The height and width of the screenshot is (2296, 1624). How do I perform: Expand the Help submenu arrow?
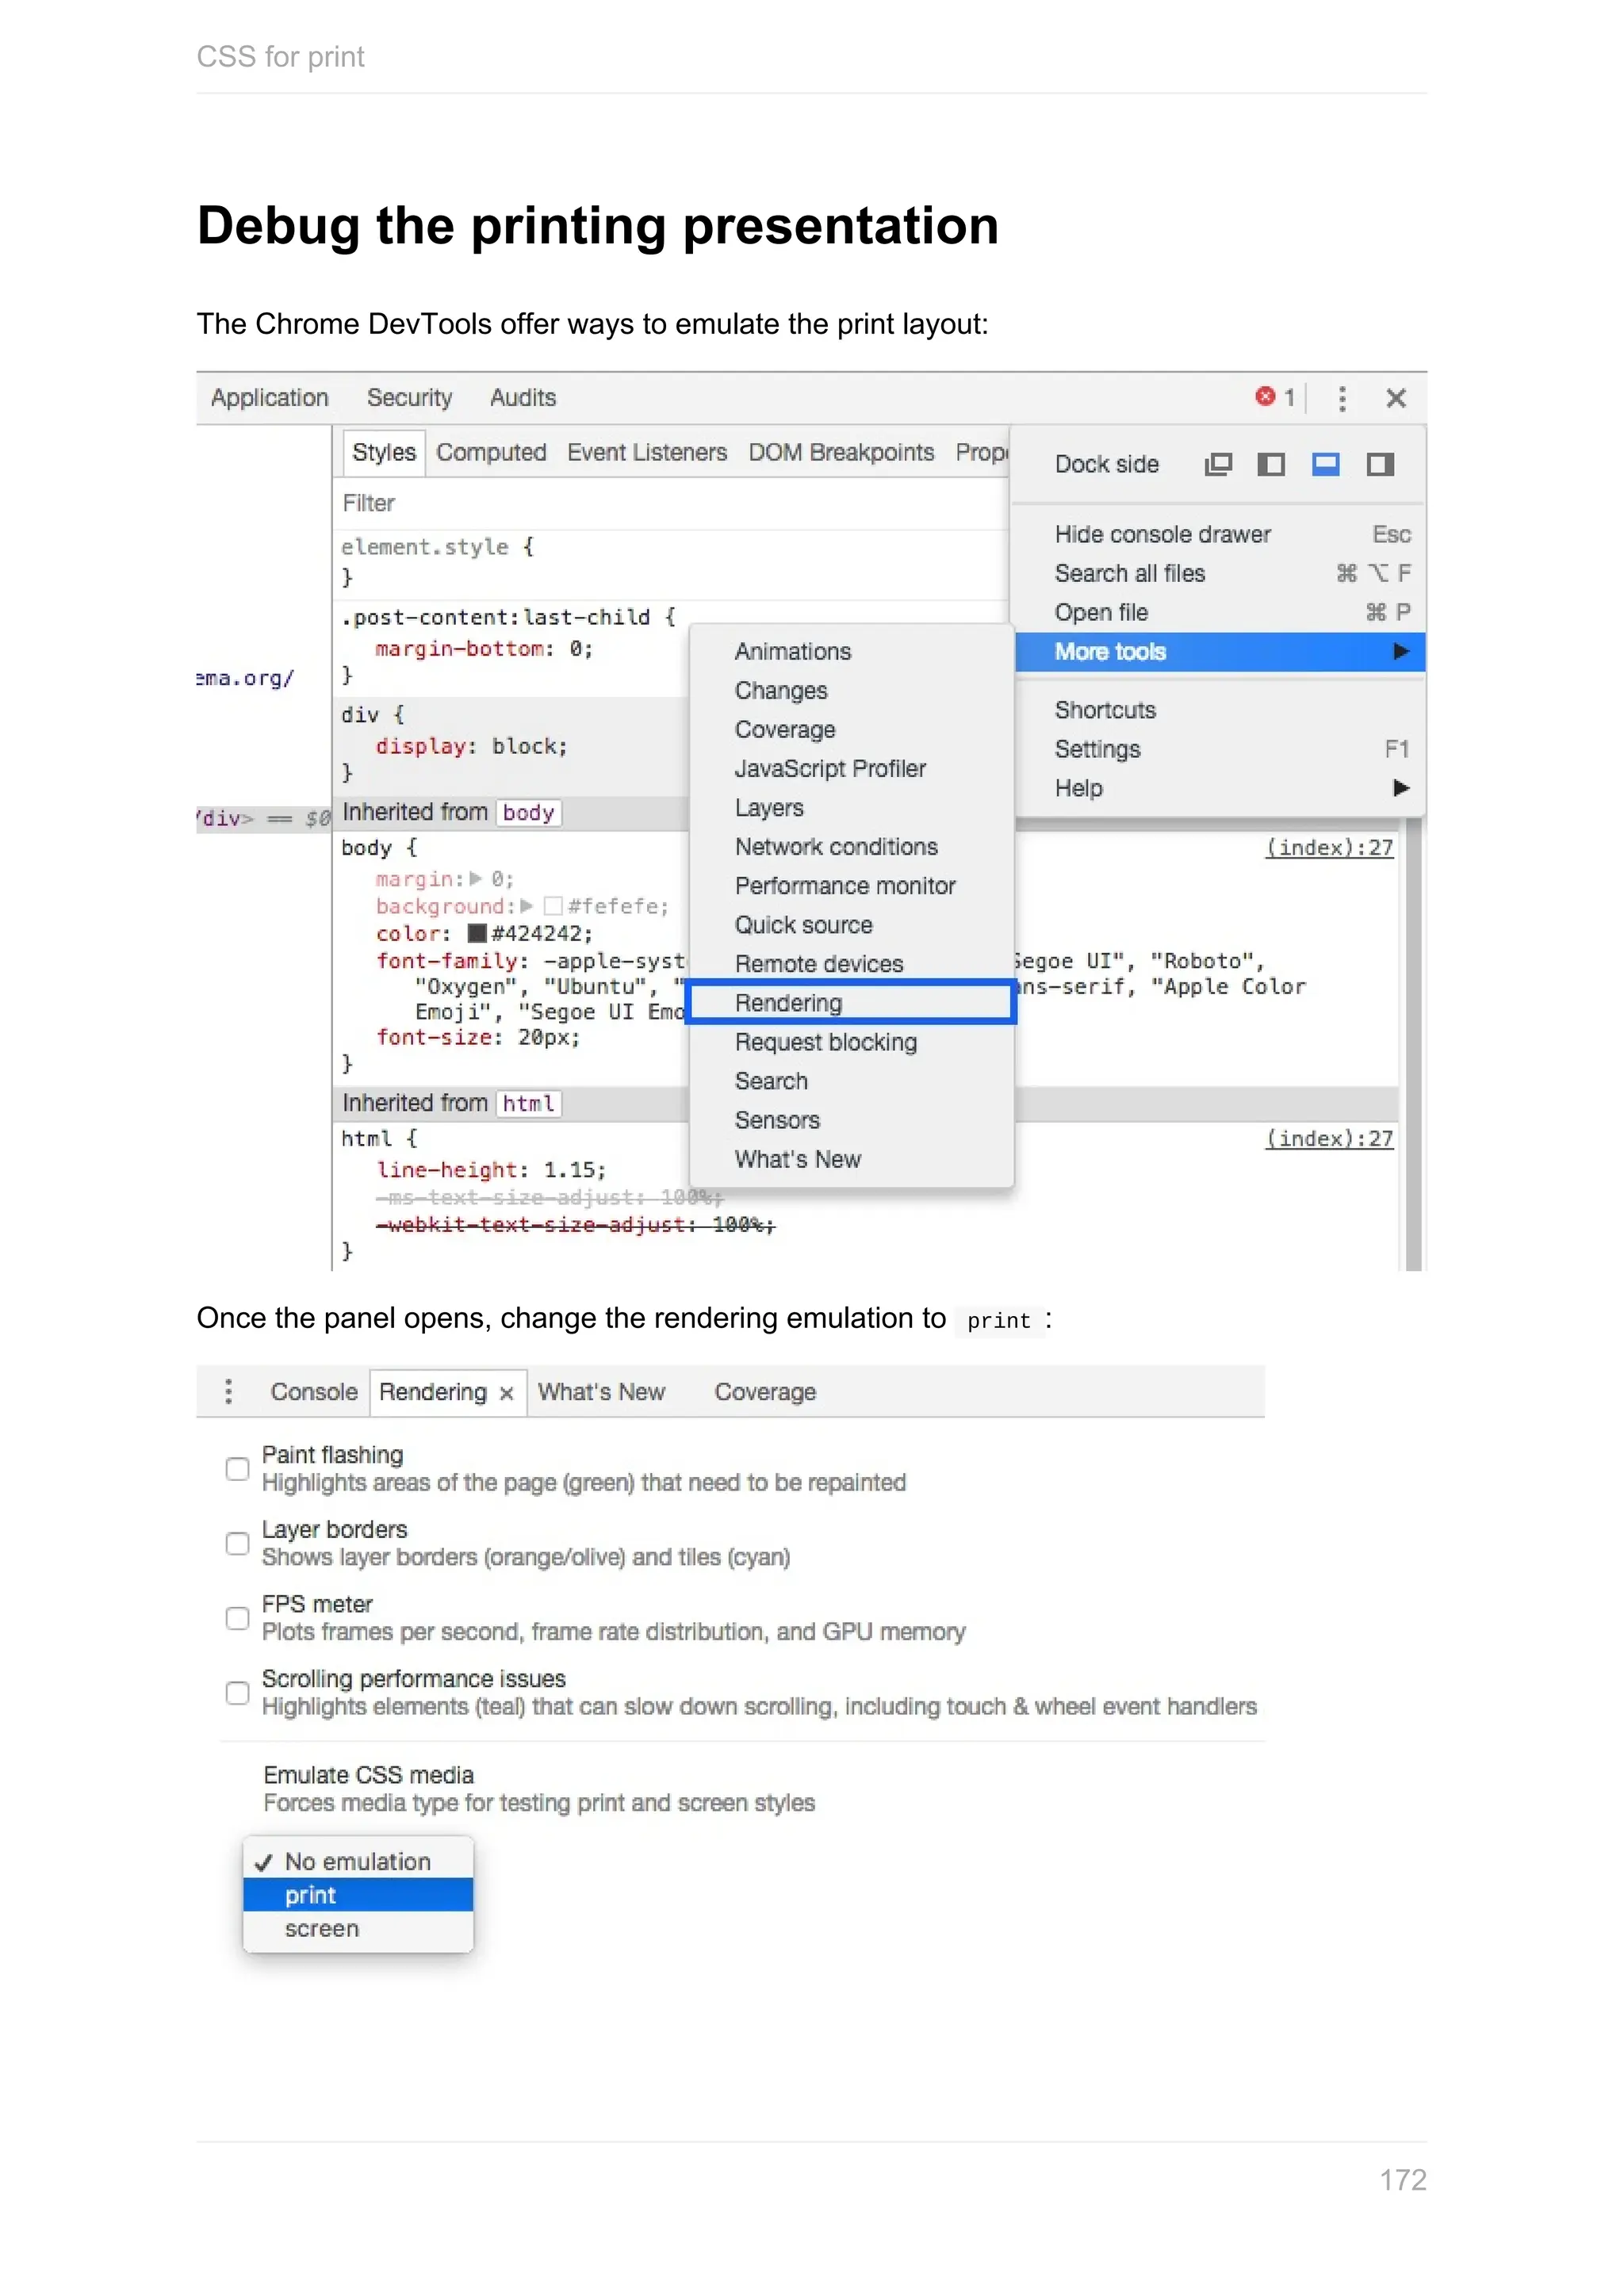(1401, 788)
